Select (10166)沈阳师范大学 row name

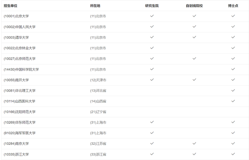coord(19,112)
